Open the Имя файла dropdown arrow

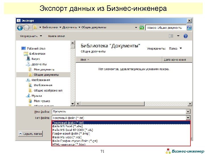point(188,112)
